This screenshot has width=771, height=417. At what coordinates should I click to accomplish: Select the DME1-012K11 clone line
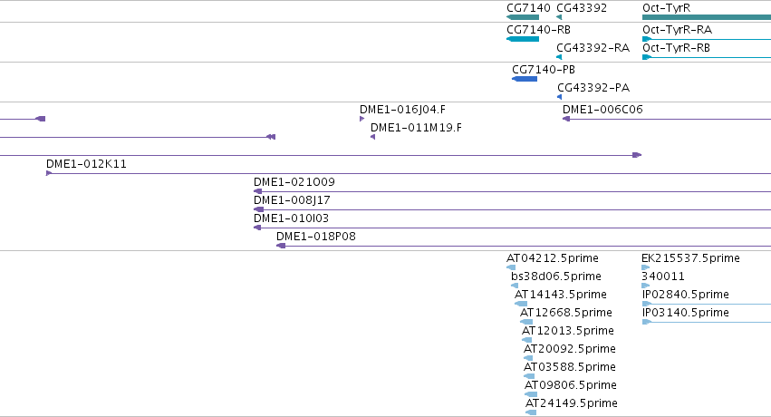pos(408,173)
